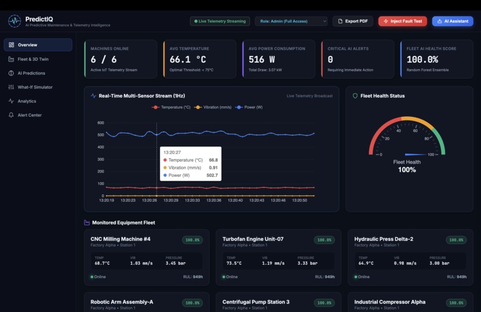Click the 100.0% badge on Hydraulic Press Delta-2
This screenshot has height=312, width=481.
[456, 240]
